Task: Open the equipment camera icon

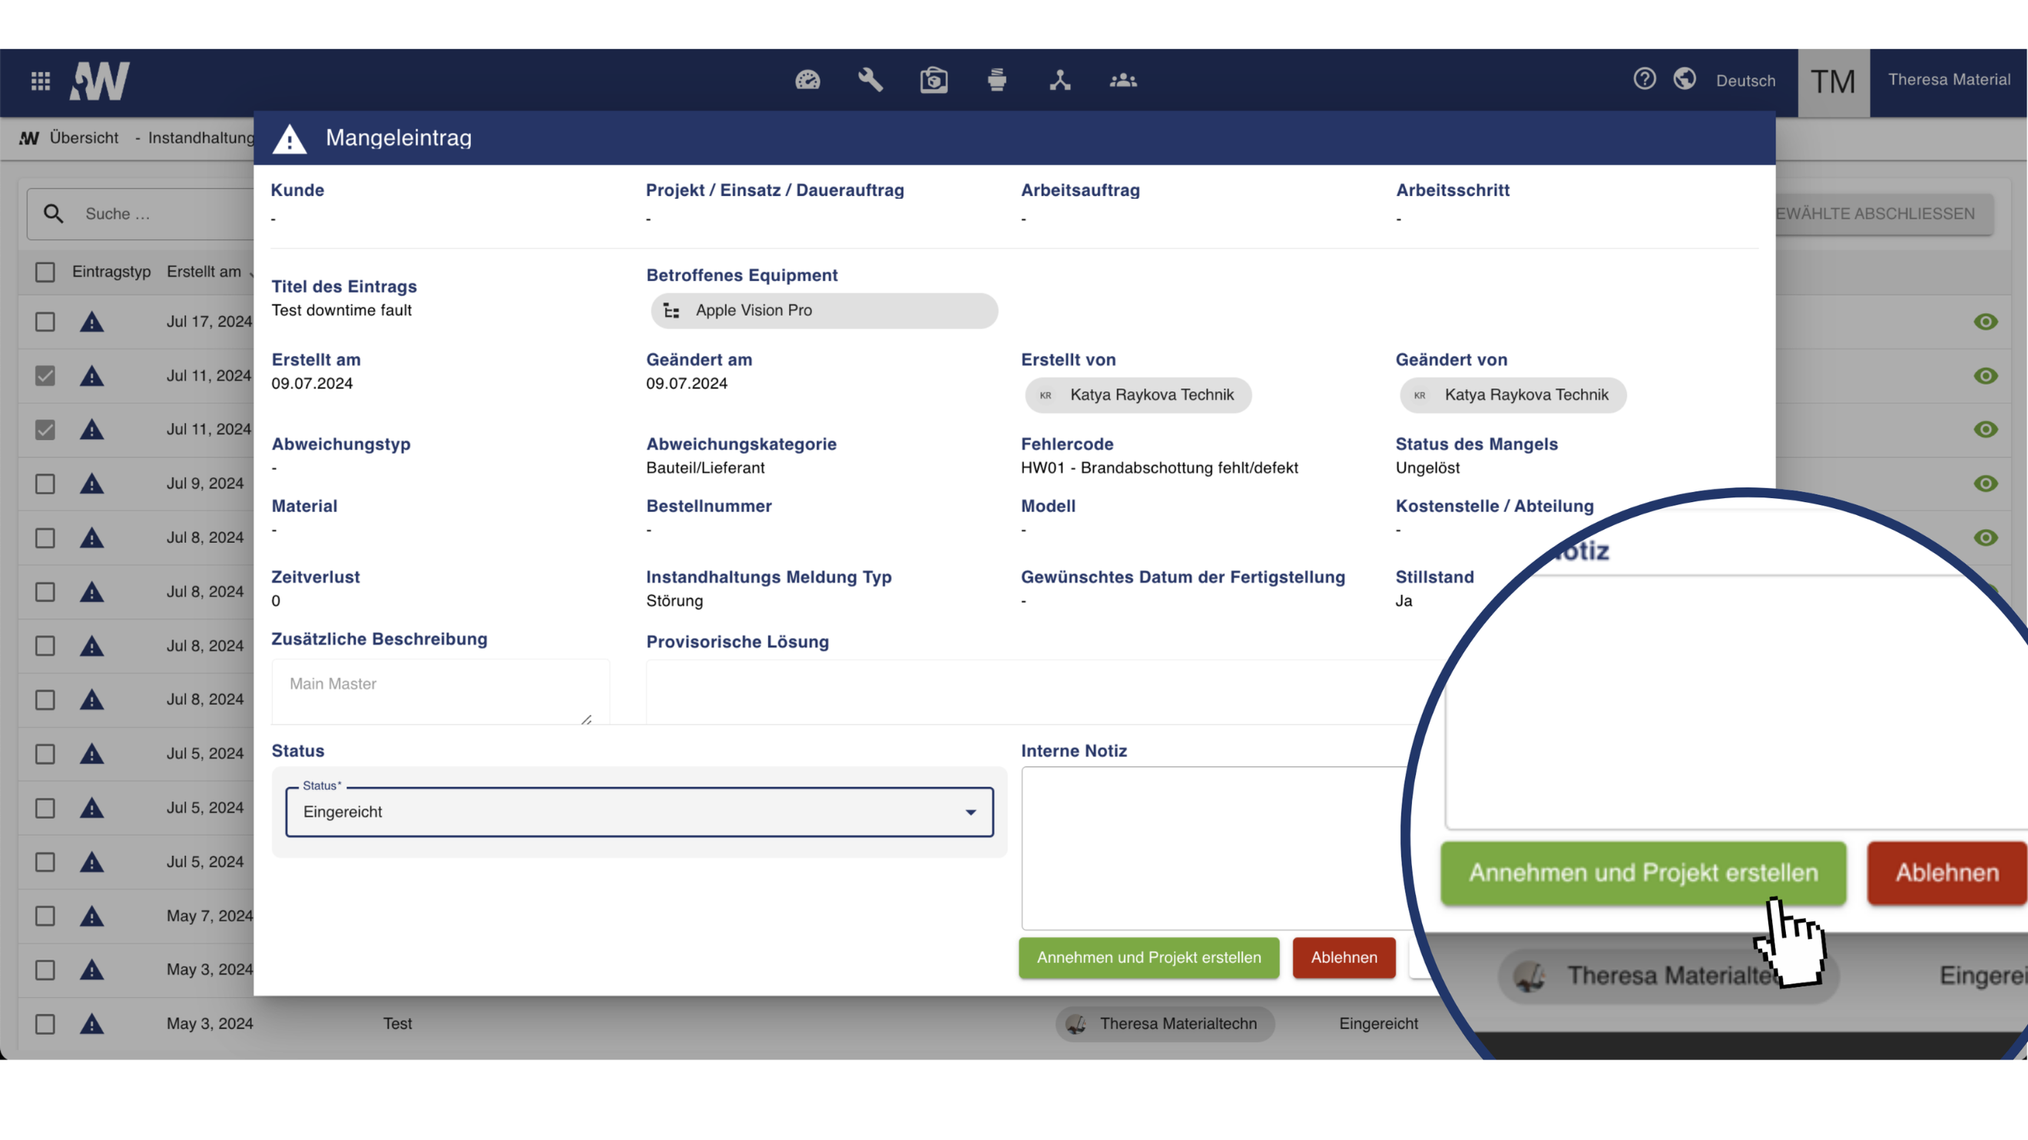Action: pyautogui.click(x=933, y=81)
